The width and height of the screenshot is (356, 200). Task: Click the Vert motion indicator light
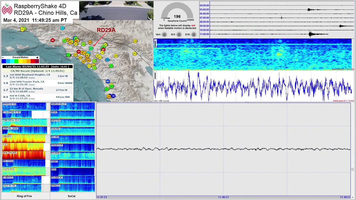point(164,34)
